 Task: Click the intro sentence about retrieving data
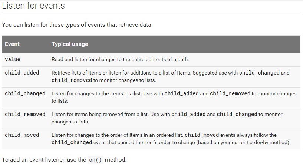(77, 25)
